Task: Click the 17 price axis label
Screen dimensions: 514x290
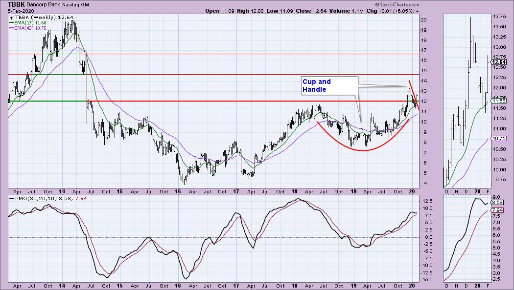Action: pos(423,50)
